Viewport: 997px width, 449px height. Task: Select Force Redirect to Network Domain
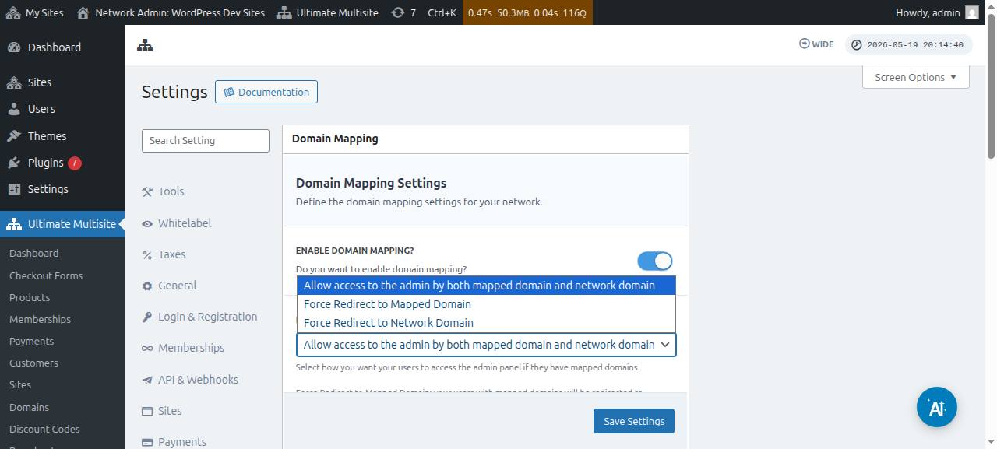[x=486, y=323]
